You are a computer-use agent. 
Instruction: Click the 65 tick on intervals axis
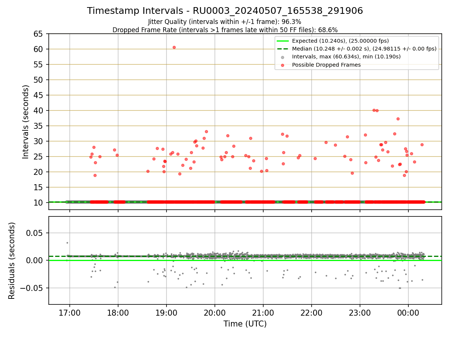(39, 34)
